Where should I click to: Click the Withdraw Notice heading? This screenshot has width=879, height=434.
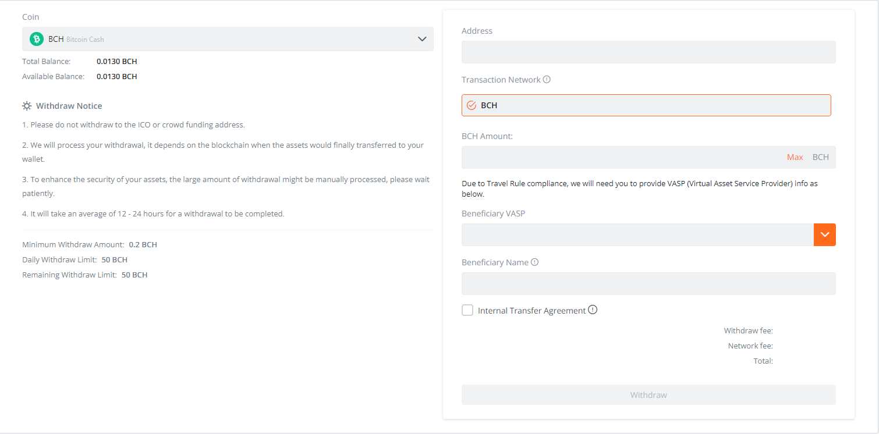point(69,106)
